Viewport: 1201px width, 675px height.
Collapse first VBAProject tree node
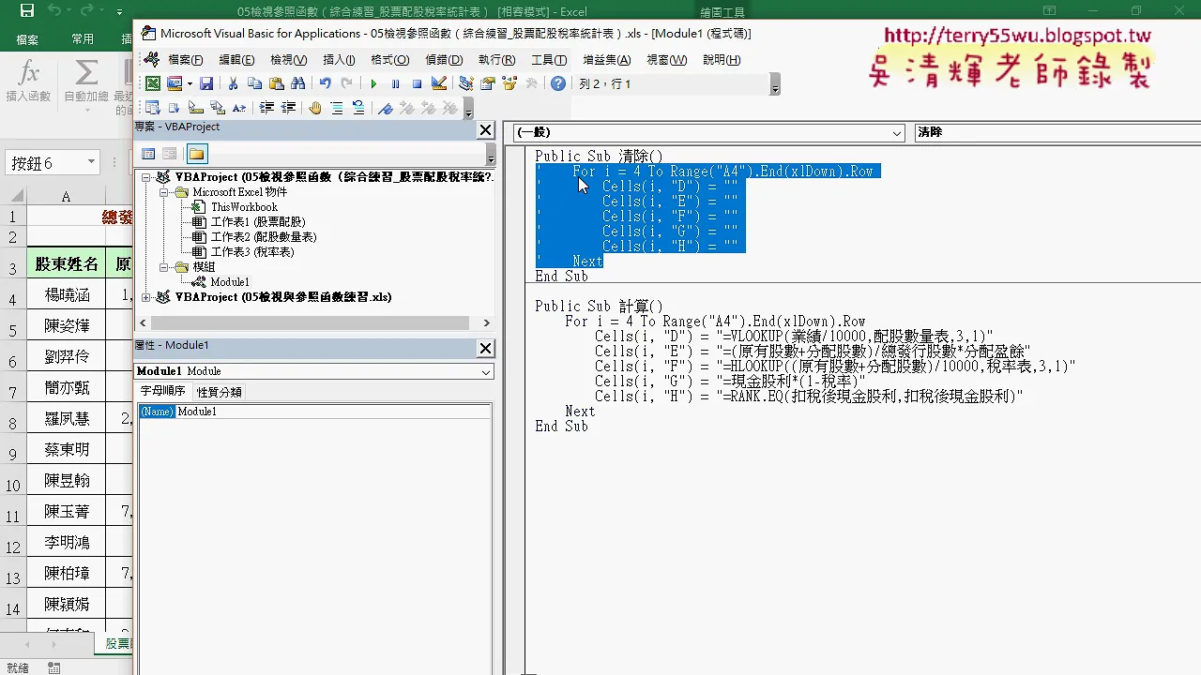click(x=145, y=177)
